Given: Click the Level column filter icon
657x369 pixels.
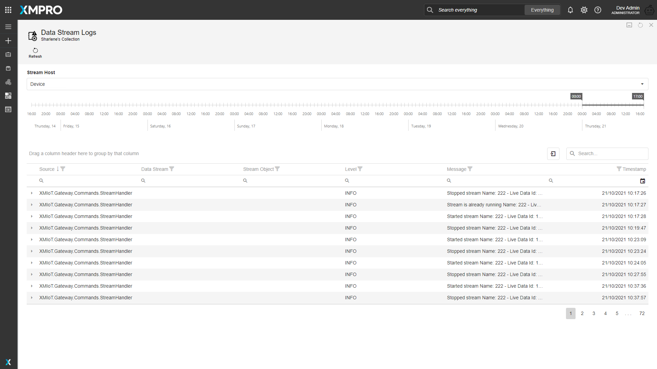Looking at the screenshot, I should (360, 169).
